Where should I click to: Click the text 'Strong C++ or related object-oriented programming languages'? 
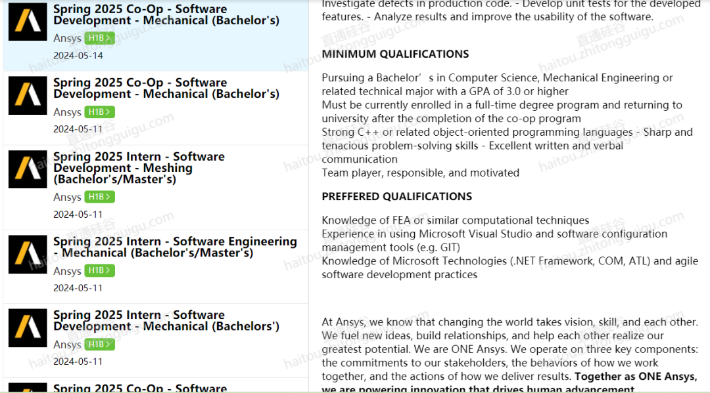coord(477,133)
